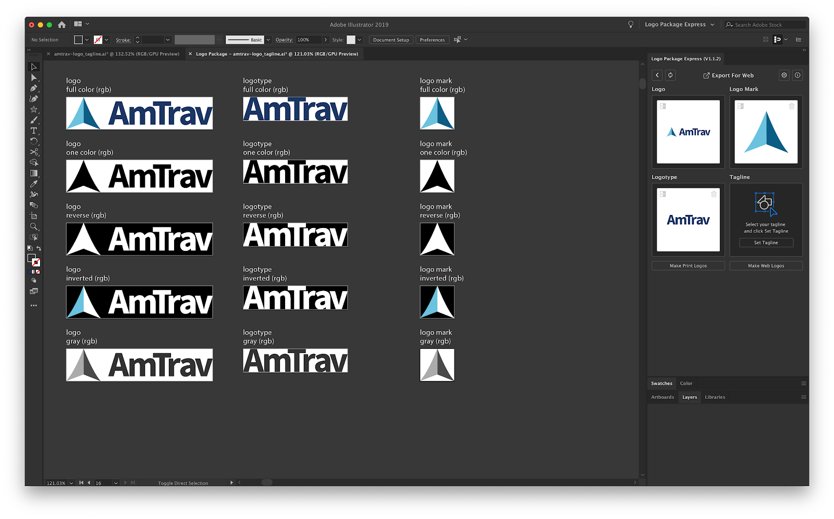
Task: Switch to amtrav-logo_tagline.ai 132.52% document tab
Action: [116, 54]
